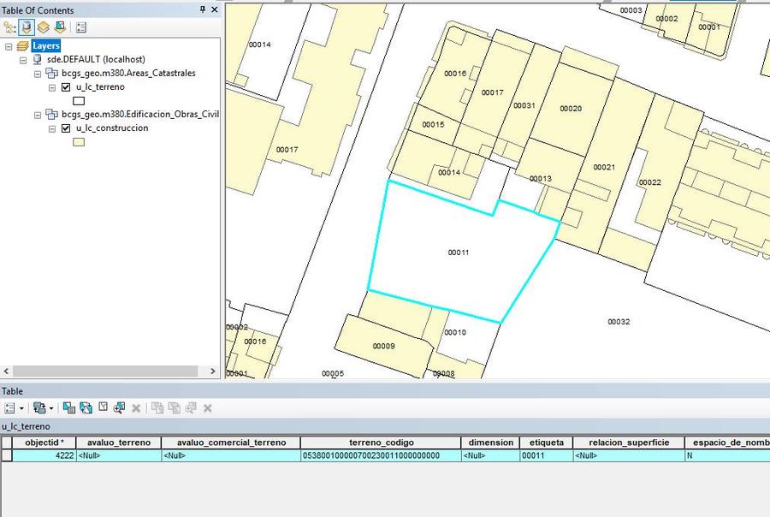
Task: Uncheck the u_lc_terreno layer visibility
Action: tap(66, 87)
